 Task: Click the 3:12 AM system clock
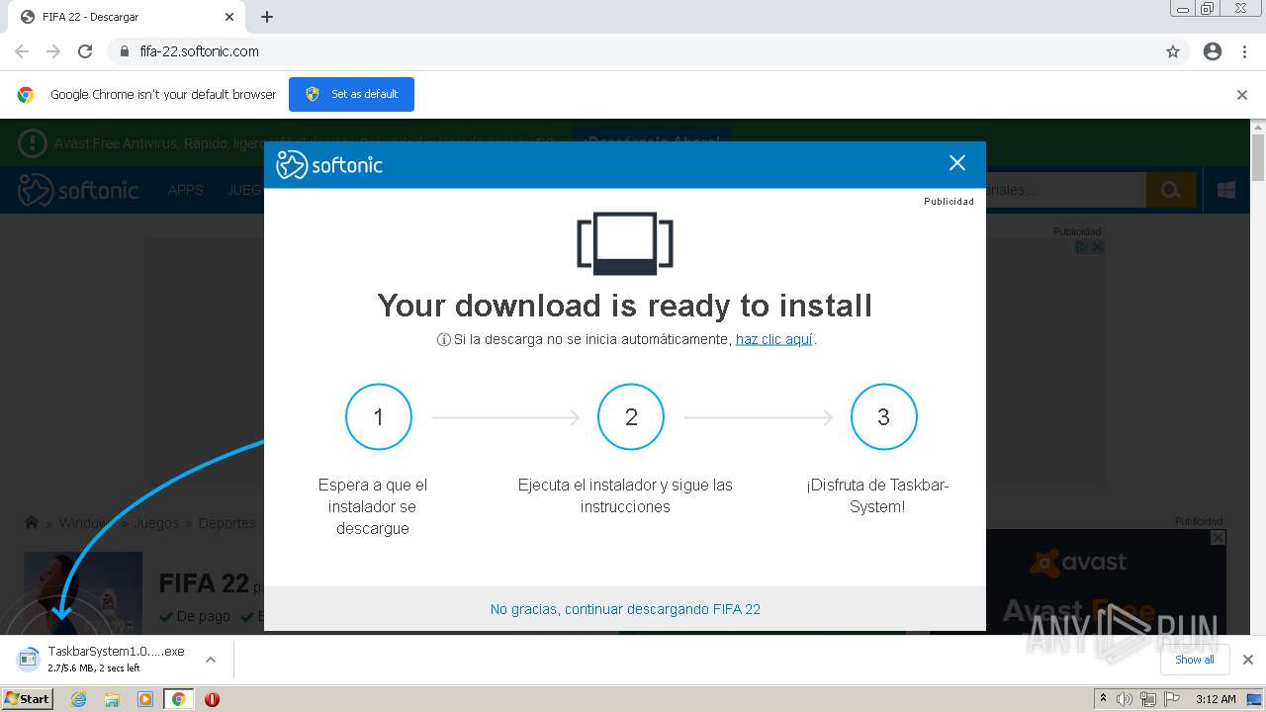coord(1216,699)
